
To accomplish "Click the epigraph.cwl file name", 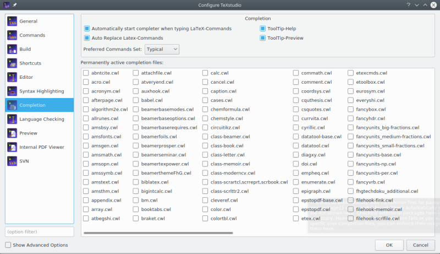I will pyautogui.click(x=316, y=191).
